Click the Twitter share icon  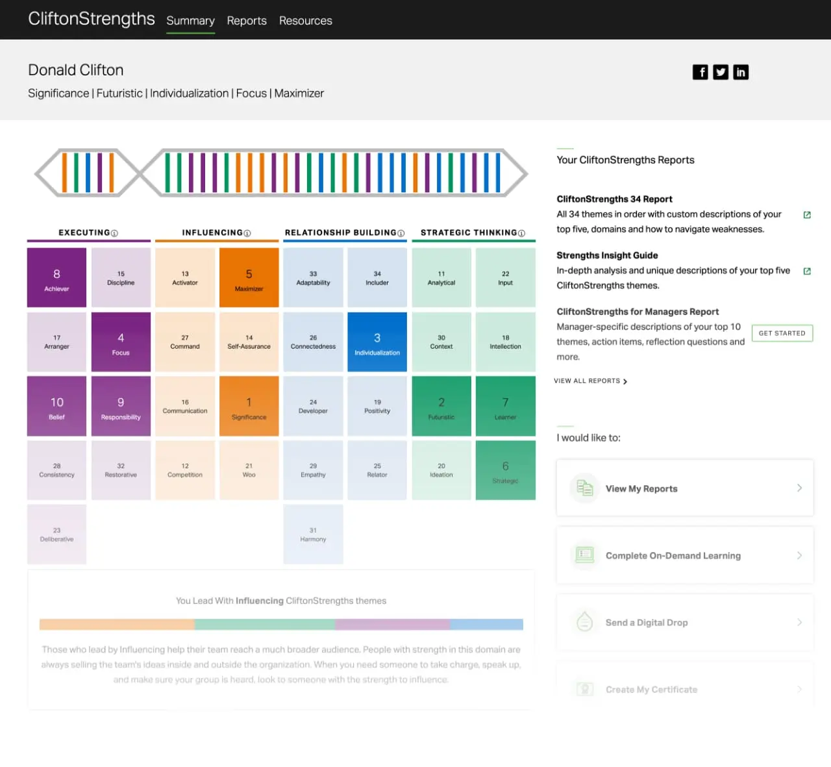click(x=721, y=72)
